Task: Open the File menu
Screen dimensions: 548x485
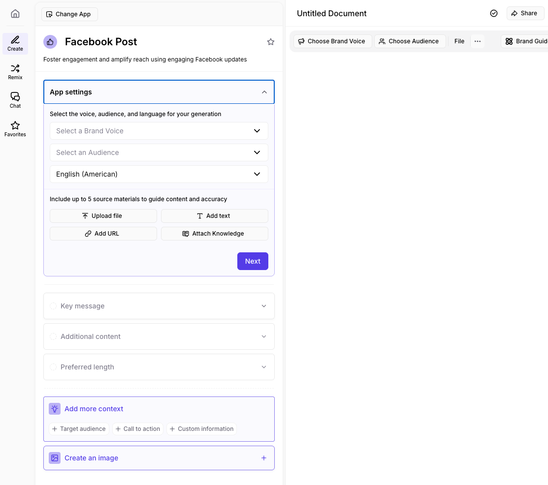Action: click(459, 41)
